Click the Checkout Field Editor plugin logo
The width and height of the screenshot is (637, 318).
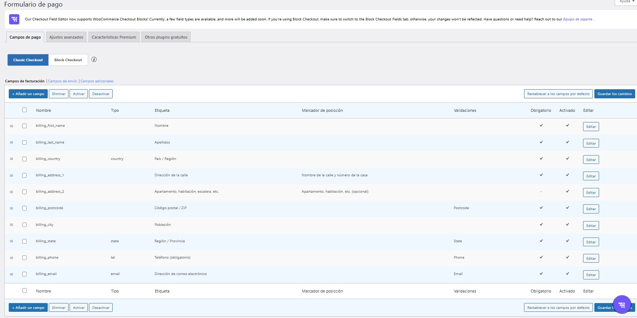(x=14, y=19)
